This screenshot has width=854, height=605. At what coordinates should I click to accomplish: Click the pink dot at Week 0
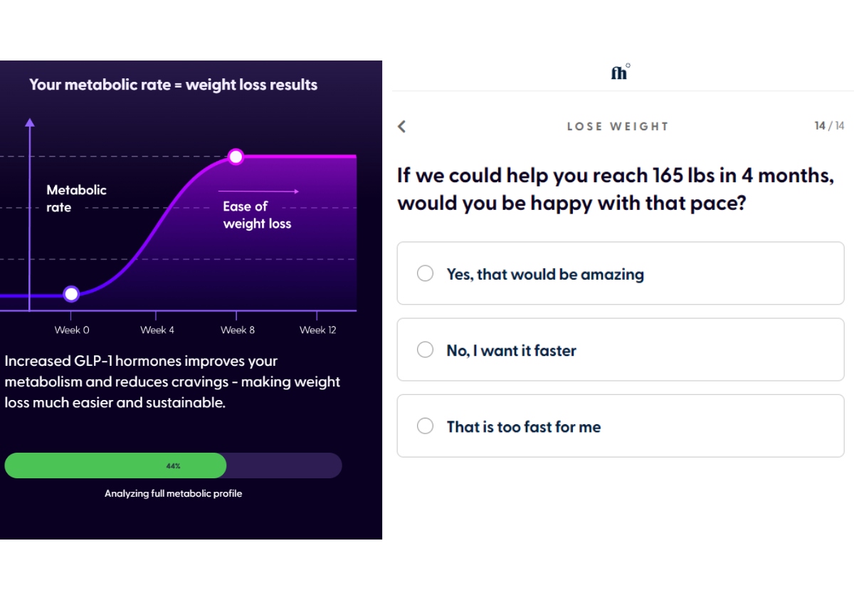pyautogui.click(x=71, y=293)
